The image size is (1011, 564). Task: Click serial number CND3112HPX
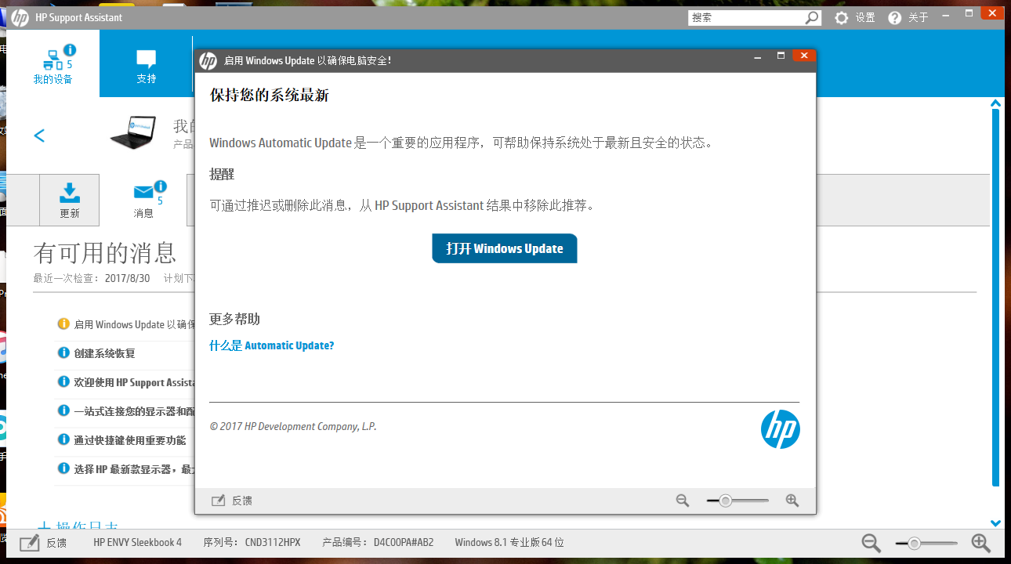tap(273, 542)
